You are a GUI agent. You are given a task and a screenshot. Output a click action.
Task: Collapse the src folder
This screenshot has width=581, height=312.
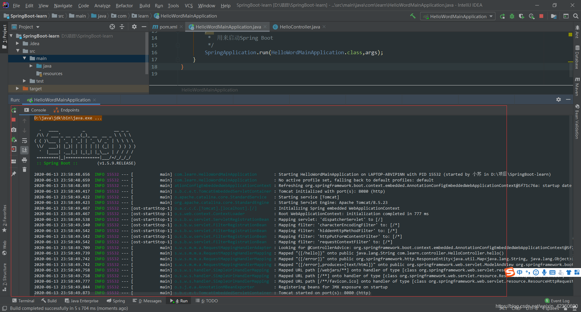(18, 51)
